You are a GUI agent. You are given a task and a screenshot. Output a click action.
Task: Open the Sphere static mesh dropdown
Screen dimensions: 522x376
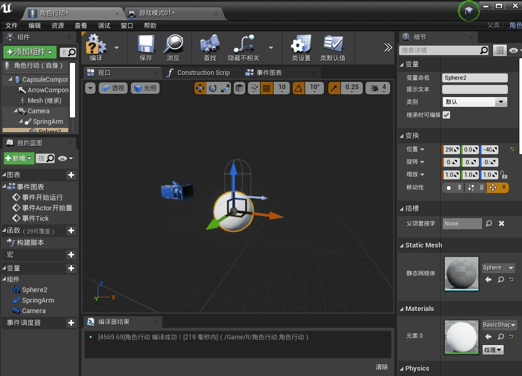[x=498, y=267]
